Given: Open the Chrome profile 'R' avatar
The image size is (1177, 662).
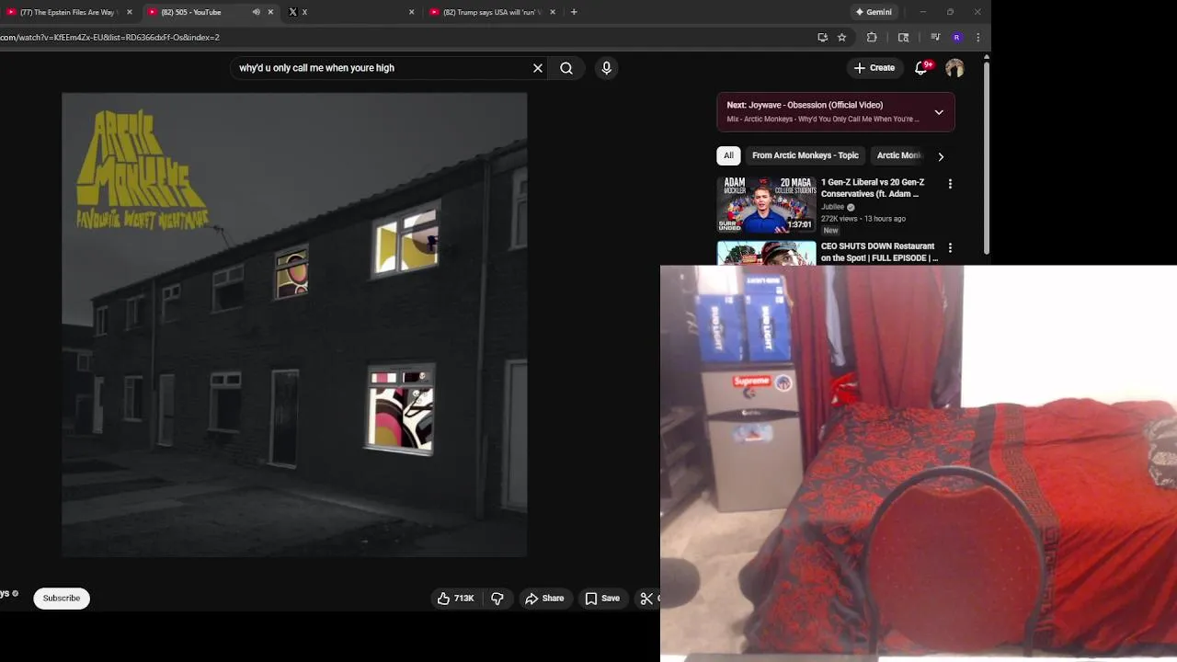Looking at the screenshot, I should (x=957, y=38).
